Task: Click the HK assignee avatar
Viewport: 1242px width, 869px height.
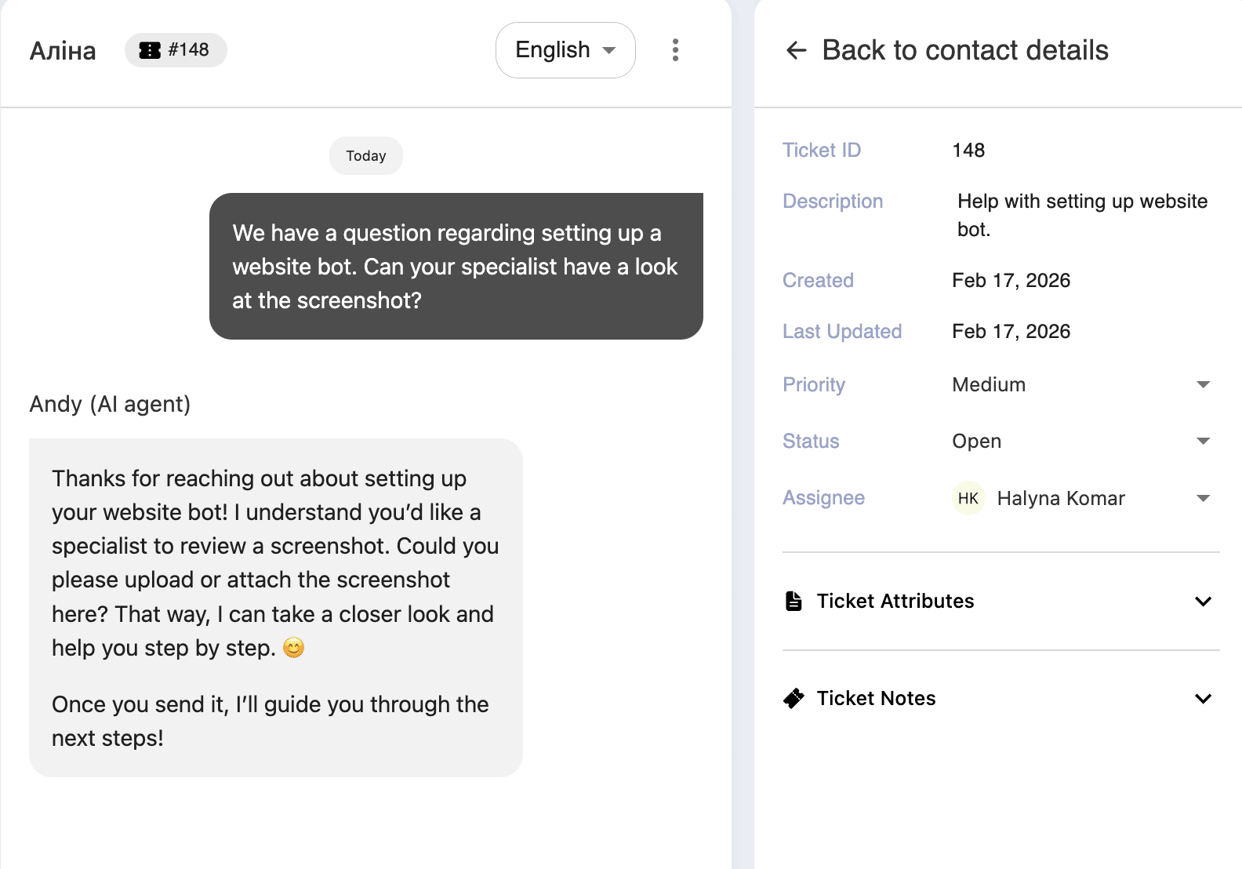Action: [968, 499]
